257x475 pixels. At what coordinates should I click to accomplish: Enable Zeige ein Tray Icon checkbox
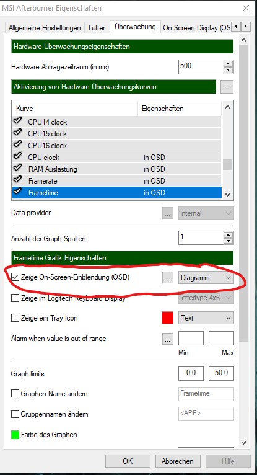click(15, 318)
